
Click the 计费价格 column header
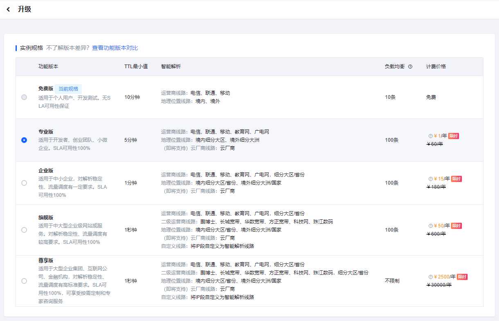(436, 67)
